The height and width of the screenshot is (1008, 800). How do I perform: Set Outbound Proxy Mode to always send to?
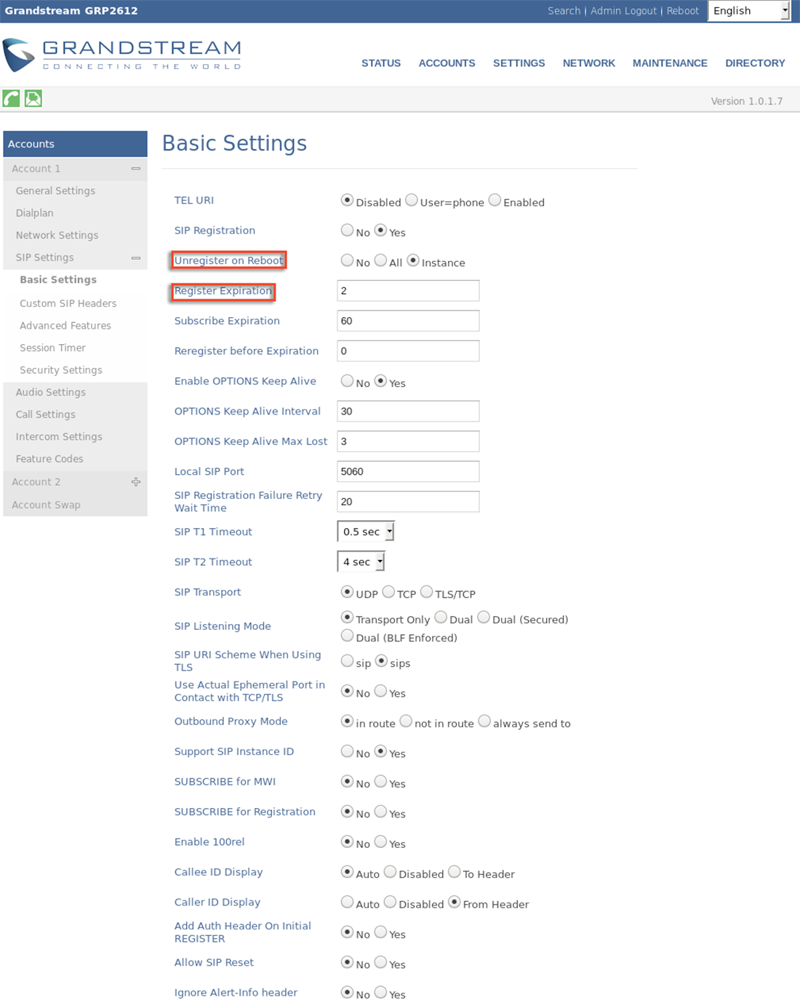coord(484,721)
